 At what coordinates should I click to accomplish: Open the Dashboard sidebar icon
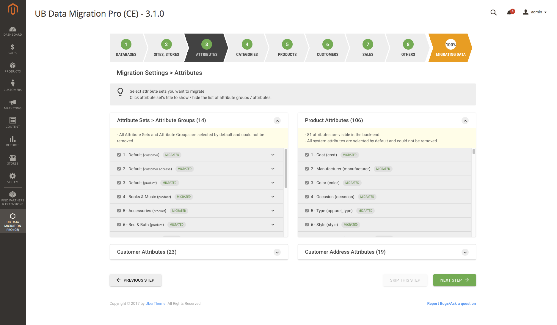pyautogui.click(x=13, y=29)
